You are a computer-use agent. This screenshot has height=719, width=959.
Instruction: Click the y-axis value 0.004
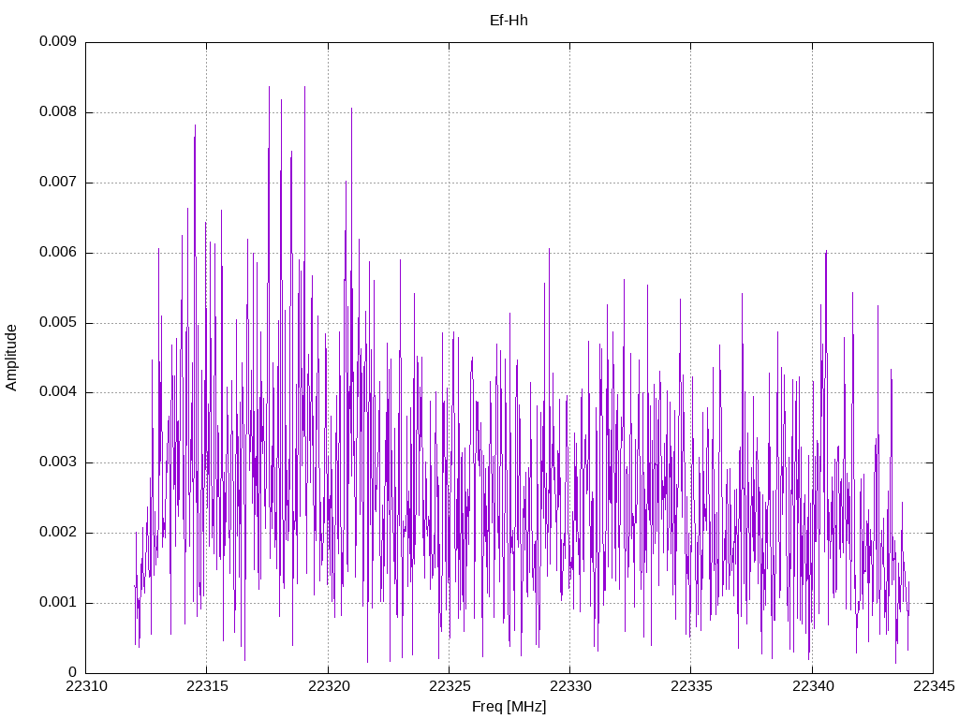pos(57,392)
